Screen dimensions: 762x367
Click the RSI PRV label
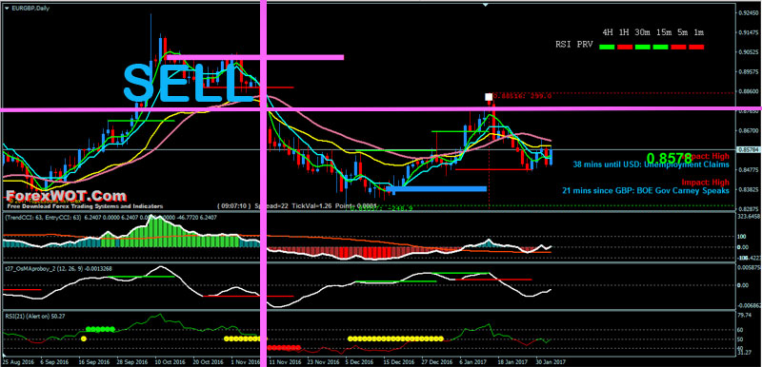[574, 44]
